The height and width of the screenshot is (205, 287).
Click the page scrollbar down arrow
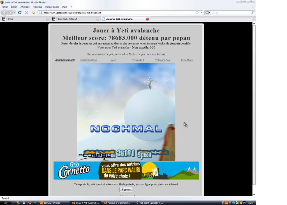254,195
